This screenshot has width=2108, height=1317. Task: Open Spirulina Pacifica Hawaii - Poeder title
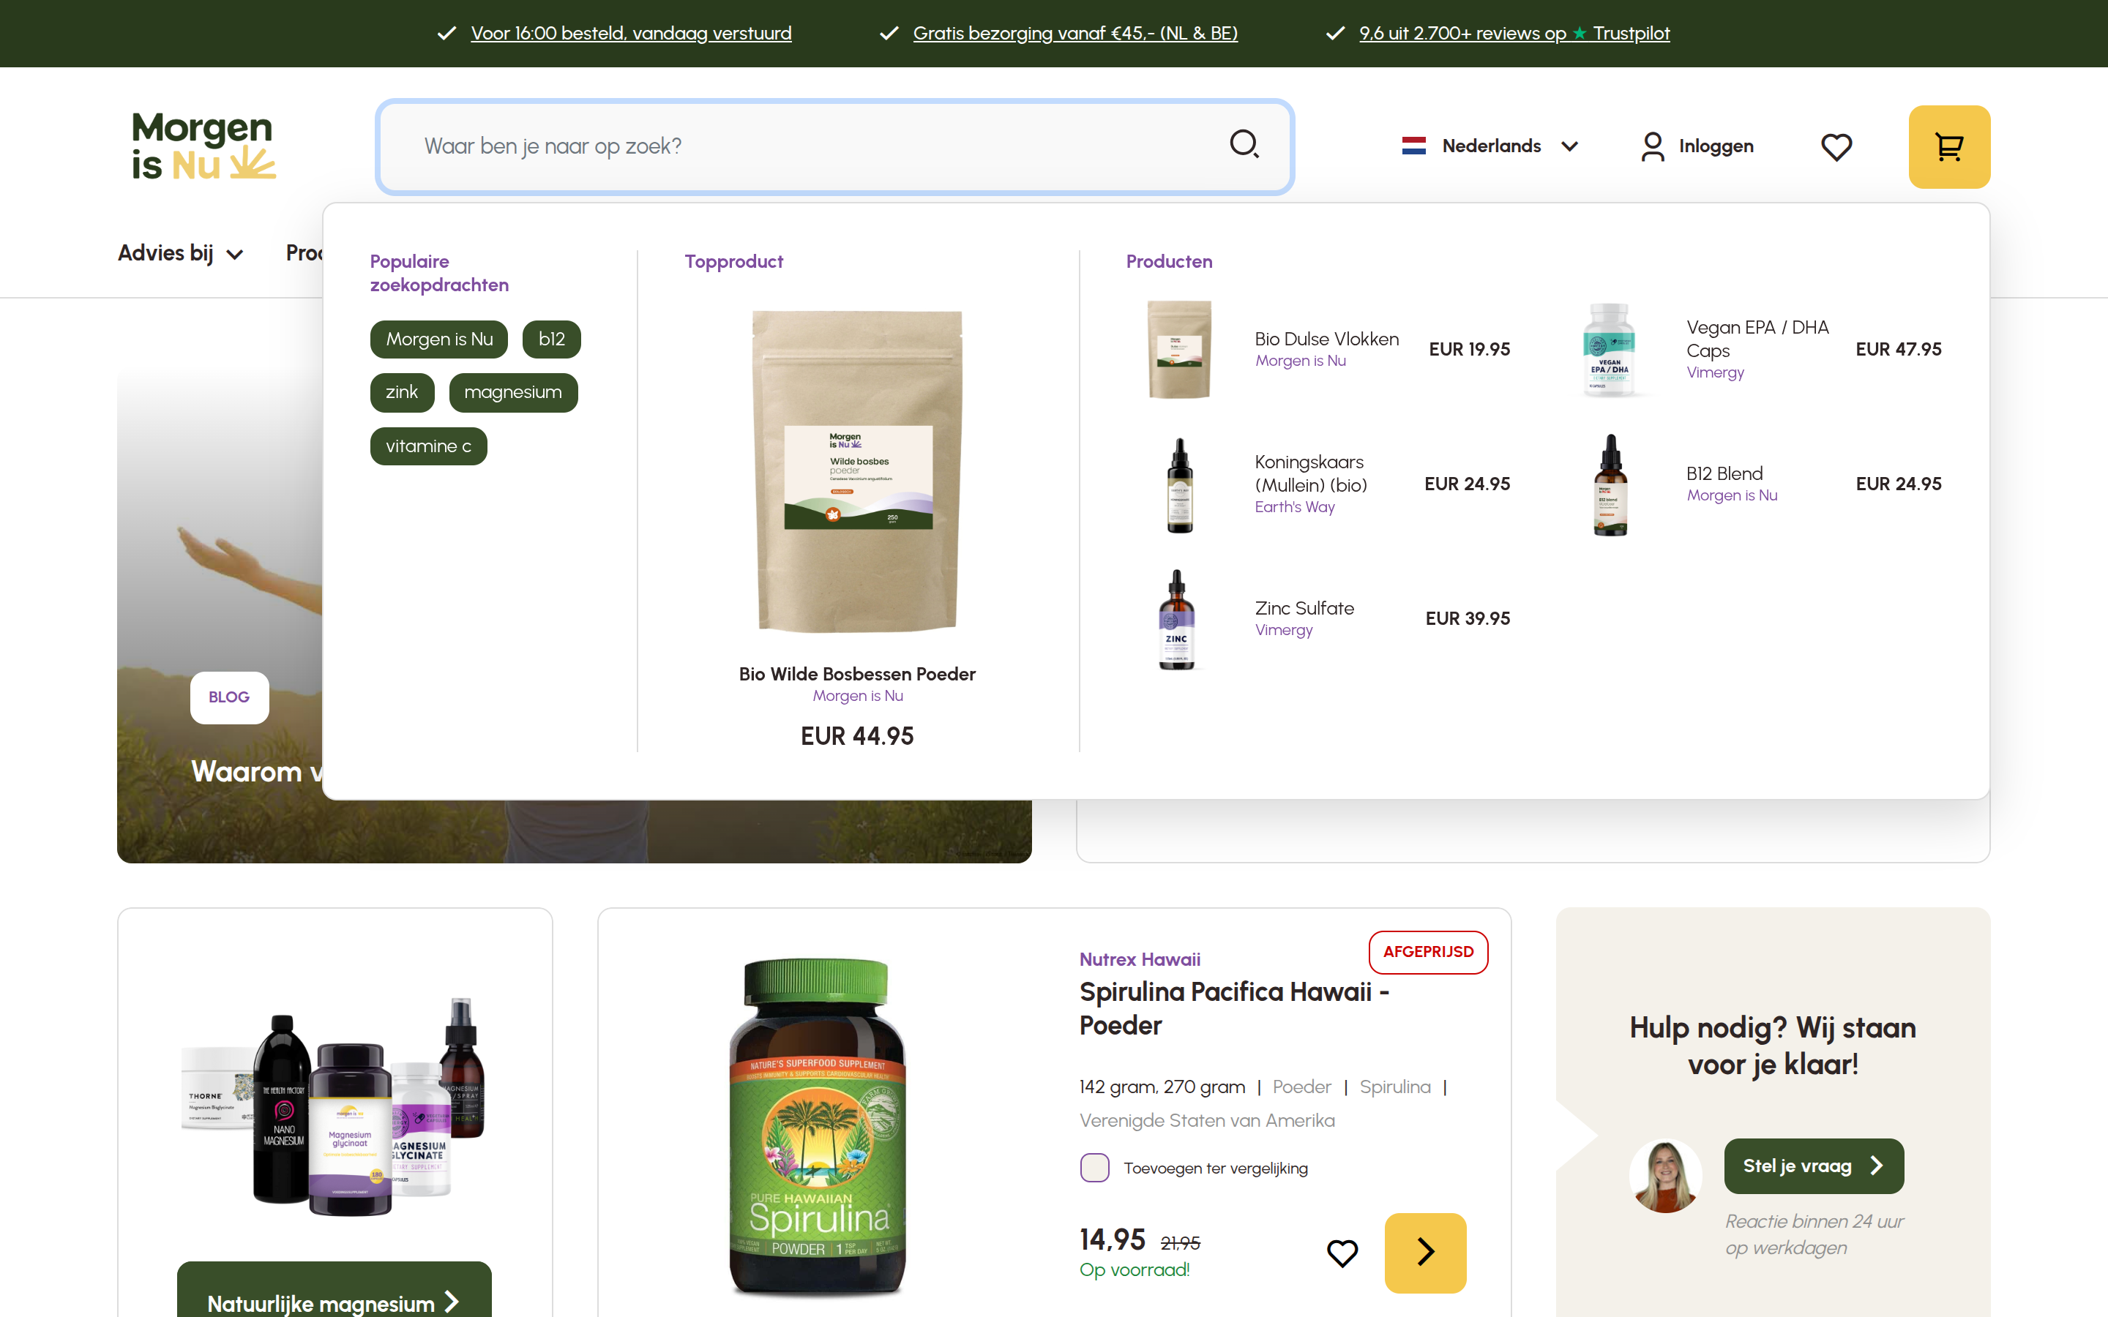1233,1008
